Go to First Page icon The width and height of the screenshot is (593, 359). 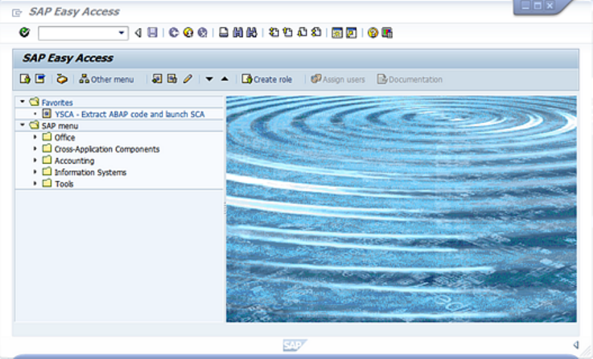tap(274, 33)
